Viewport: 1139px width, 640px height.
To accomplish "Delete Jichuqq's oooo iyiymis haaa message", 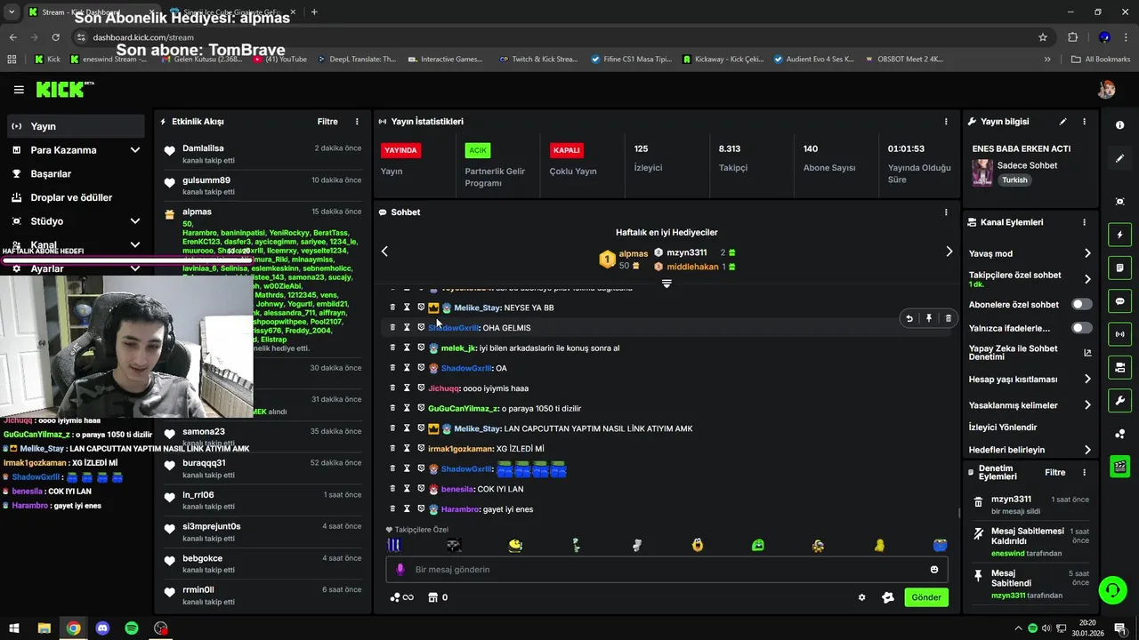I will tap(392, 388).
